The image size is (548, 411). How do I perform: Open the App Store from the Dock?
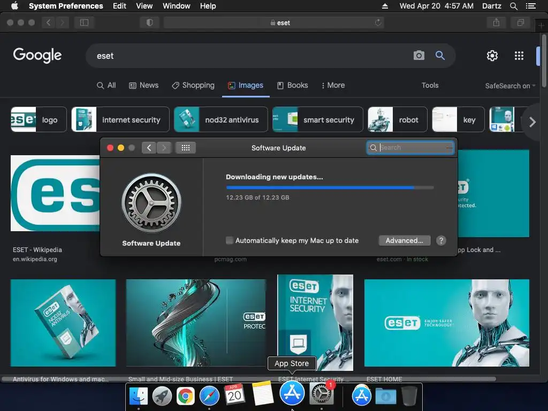coord(292,393)
